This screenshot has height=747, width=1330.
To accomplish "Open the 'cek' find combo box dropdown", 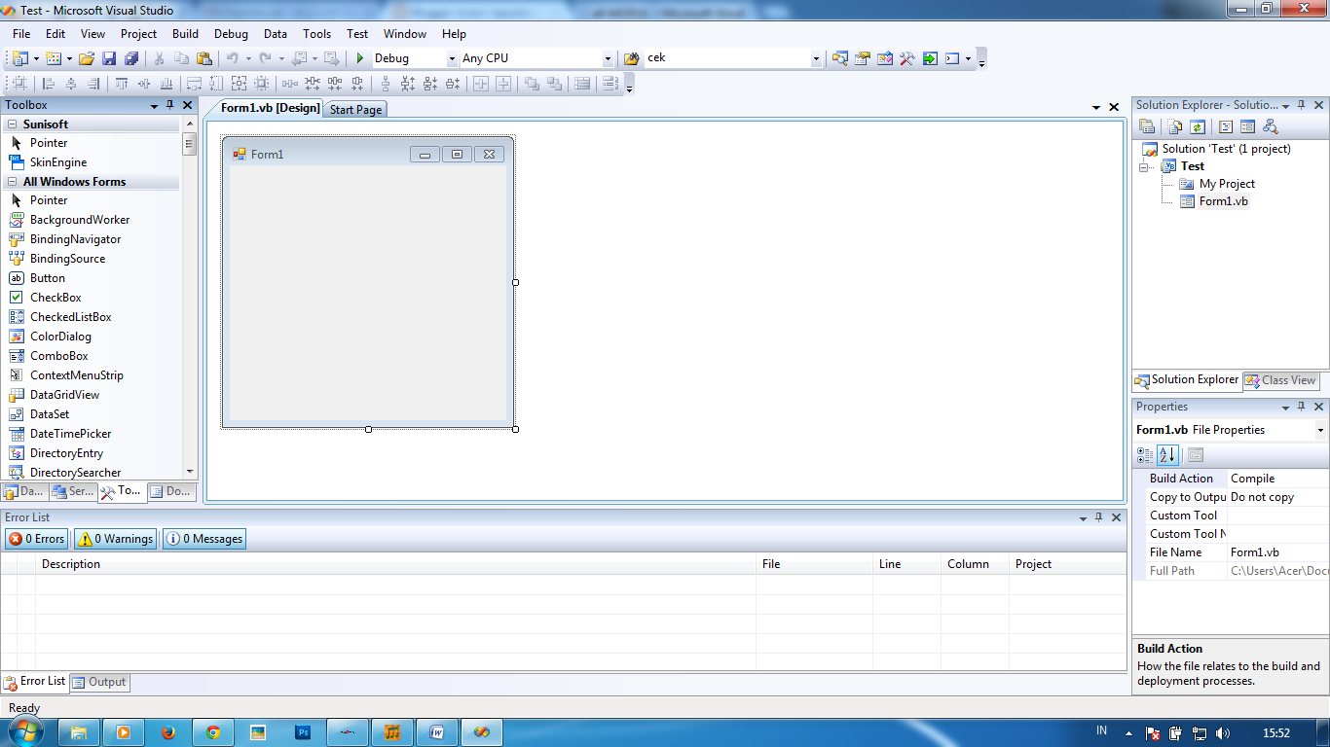I will click(x=816, y=58).
